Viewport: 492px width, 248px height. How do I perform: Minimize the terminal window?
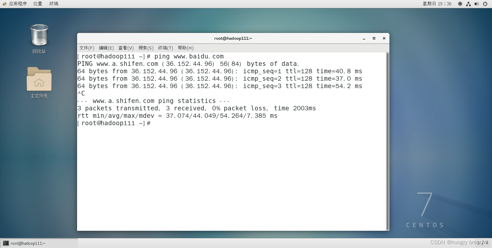coord(364,38)
